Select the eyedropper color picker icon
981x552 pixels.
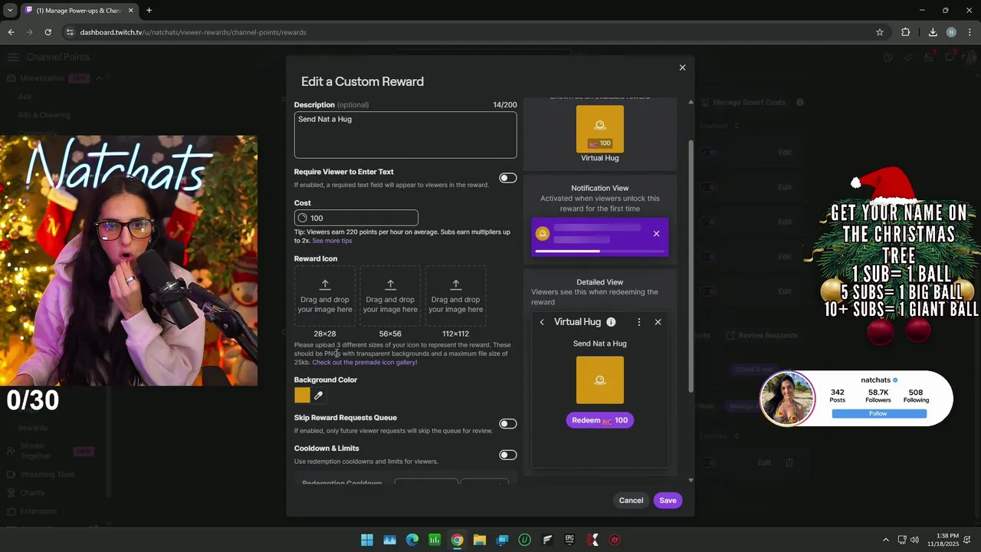319,396
